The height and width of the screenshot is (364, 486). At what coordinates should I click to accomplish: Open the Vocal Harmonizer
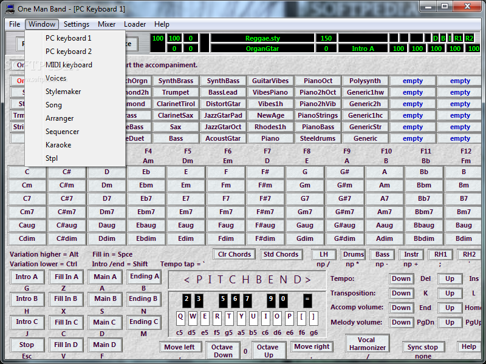(x=368, y=344)
